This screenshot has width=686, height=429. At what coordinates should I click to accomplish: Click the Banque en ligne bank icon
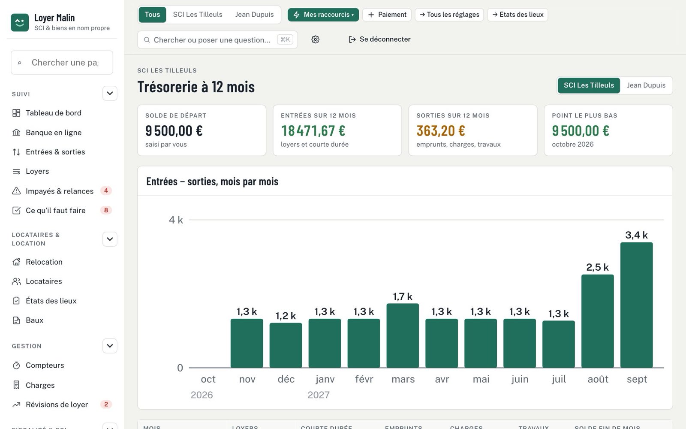(x=16, y=133)
